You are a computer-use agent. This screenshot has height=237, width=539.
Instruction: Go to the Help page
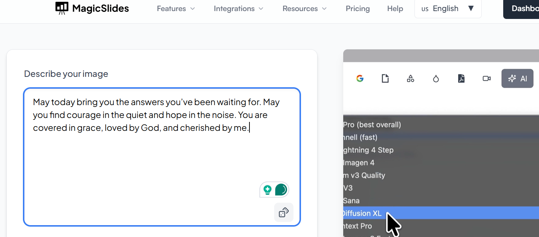click(x=395, y=9)
